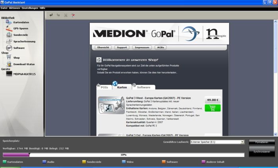Screen dimensions: 278x168
Task: Click the Download-Status icon
Action: (9, 64)
